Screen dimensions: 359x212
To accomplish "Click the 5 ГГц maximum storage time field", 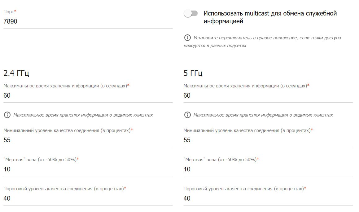I will point(268,95).
